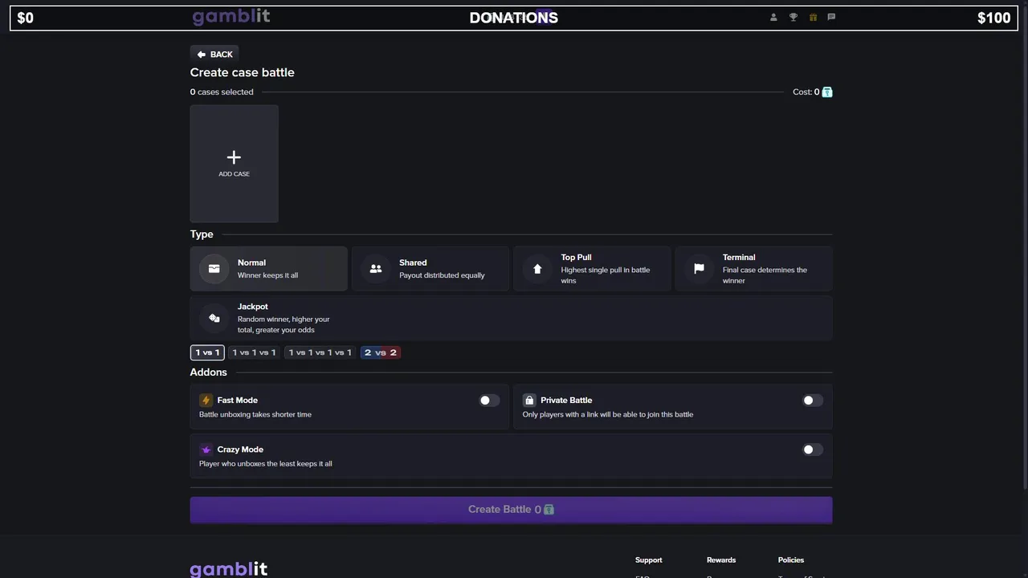Enable the Crazy Mode toggle
The height and width of the screenshot is (578, 1028).
click(x=813, y=450)
